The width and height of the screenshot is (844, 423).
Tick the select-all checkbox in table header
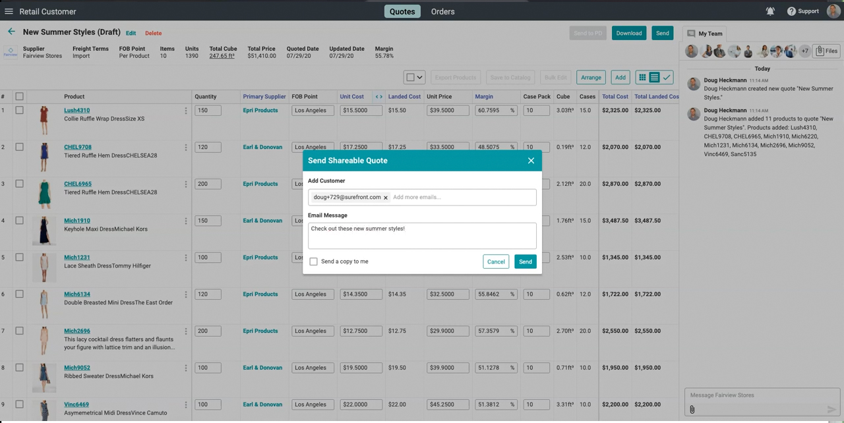click(x=19, y=97)
